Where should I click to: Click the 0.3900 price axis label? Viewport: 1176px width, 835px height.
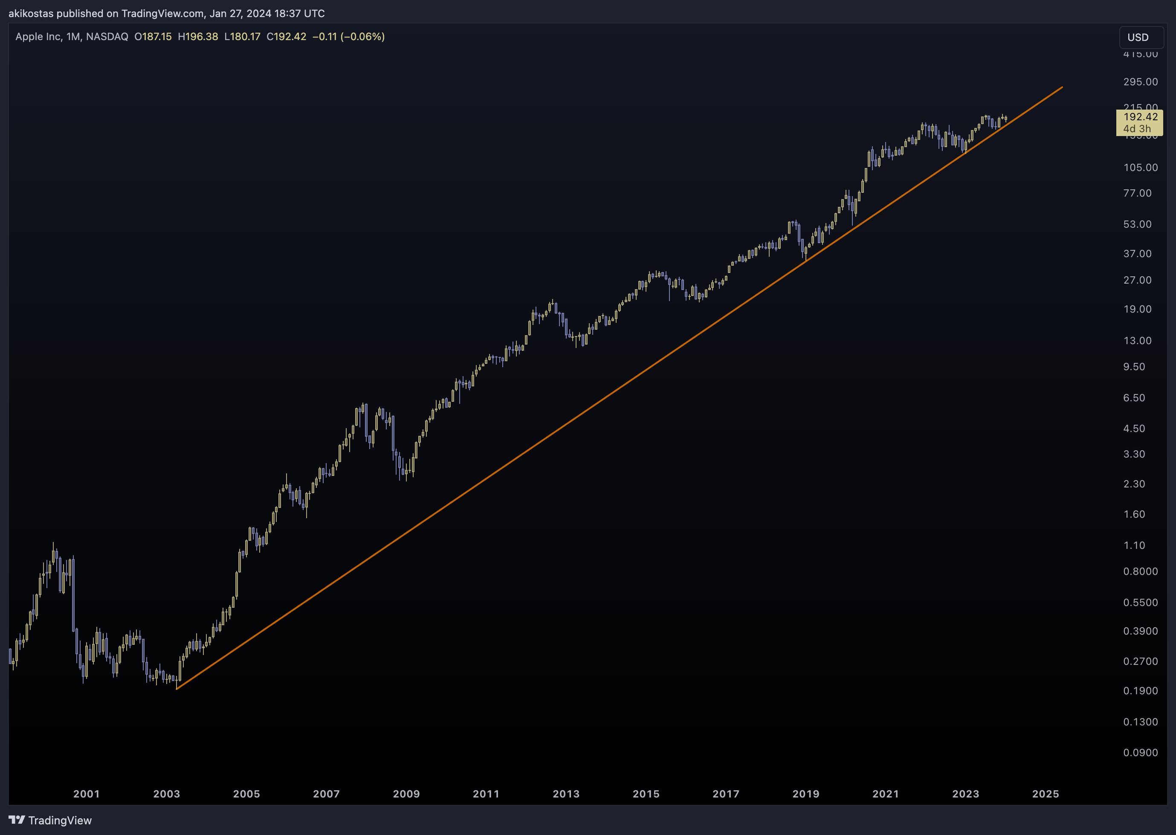point(1141,631)
